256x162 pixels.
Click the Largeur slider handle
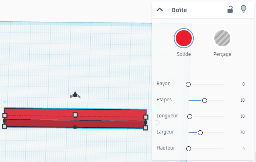coord(200,132)
